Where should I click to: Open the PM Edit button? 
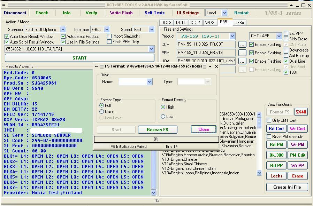[297, 155]
